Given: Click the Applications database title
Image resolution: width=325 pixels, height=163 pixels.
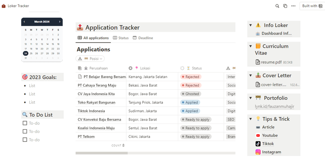Looking at the screenshot, I should click(93, 49).
